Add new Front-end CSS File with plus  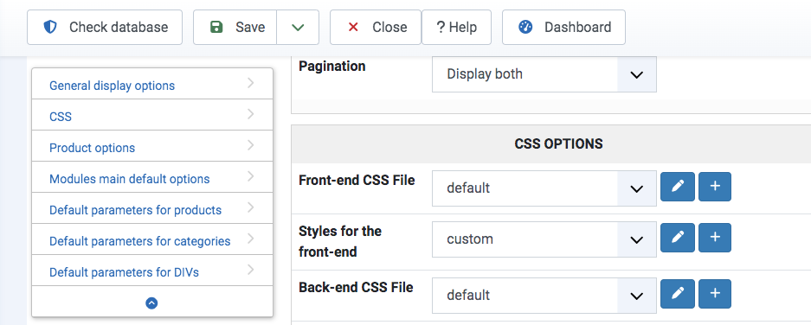715,187
